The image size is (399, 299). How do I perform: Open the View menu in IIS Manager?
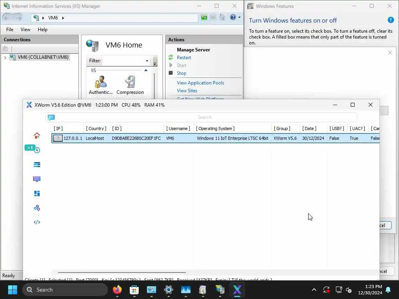(25, 30)
